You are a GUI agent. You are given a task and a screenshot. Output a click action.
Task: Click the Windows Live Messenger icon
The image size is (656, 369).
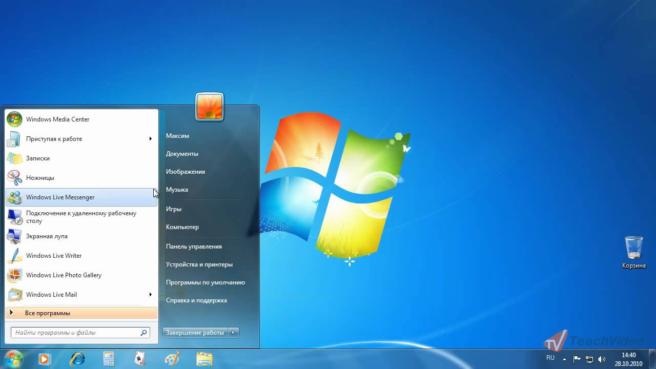pyautogui.click(x=14, y=197)
